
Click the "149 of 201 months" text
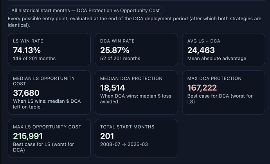pyautogui.click(x=34, y=59)
